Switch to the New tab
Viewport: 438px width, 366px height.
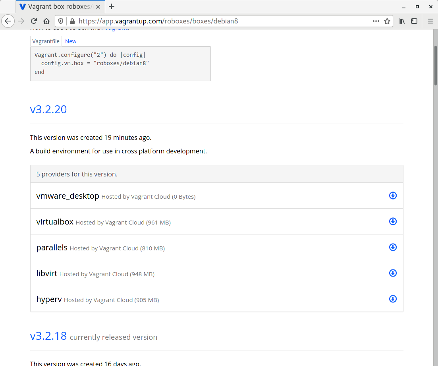click(71, 41)
